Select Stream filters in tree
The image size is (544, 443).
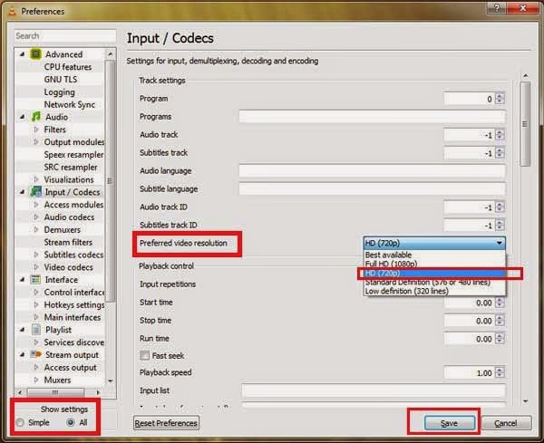pos(68,242)
